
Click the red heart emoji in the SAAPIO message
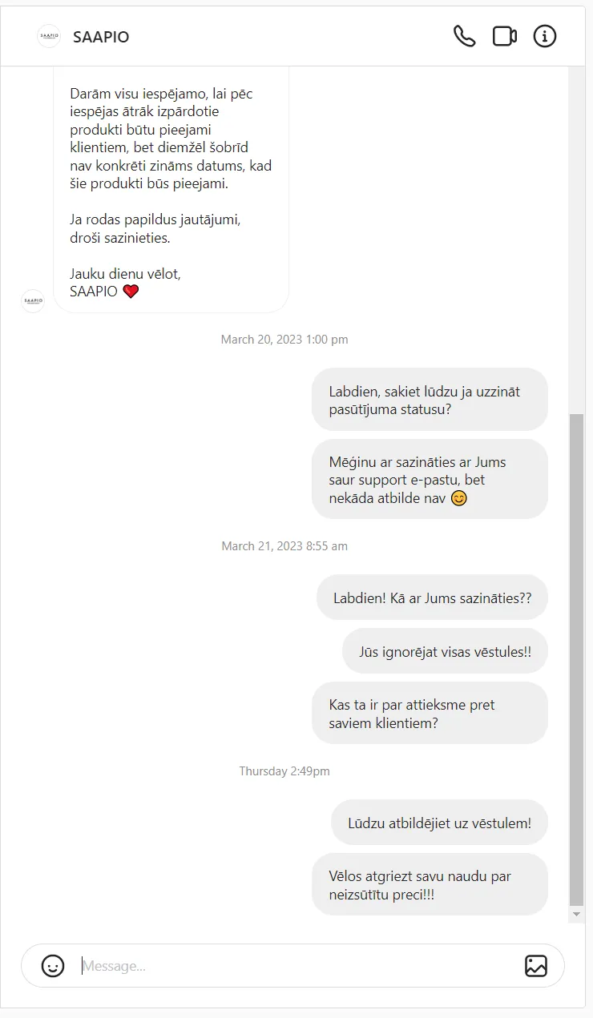pyautogui.click(x=131, y=292)
